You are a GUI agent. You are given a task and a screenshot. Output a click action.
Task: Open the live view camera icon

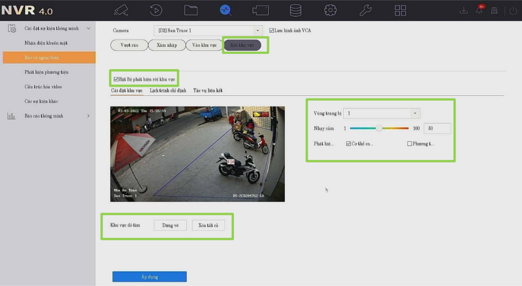(121, 10)
